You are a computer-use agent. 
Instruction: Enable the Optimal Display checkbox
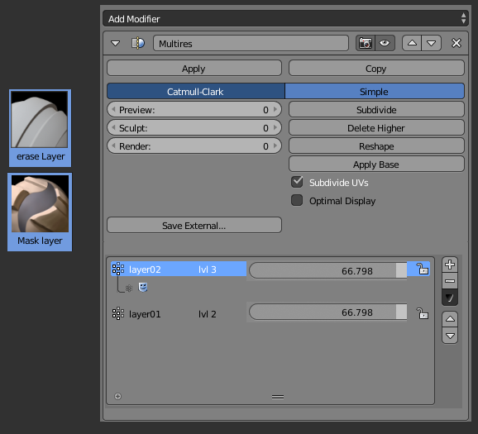[x=297, y=201]
